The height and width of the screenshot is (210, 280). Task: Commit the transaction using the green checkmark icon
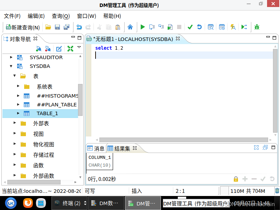click(190, 27)
